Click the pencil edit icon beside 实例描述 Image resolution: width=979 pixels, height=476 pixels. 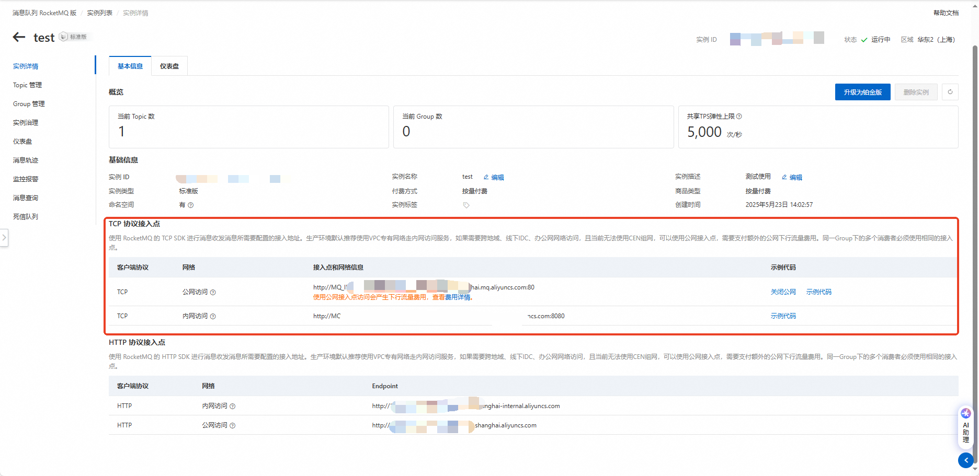(784, 177)
